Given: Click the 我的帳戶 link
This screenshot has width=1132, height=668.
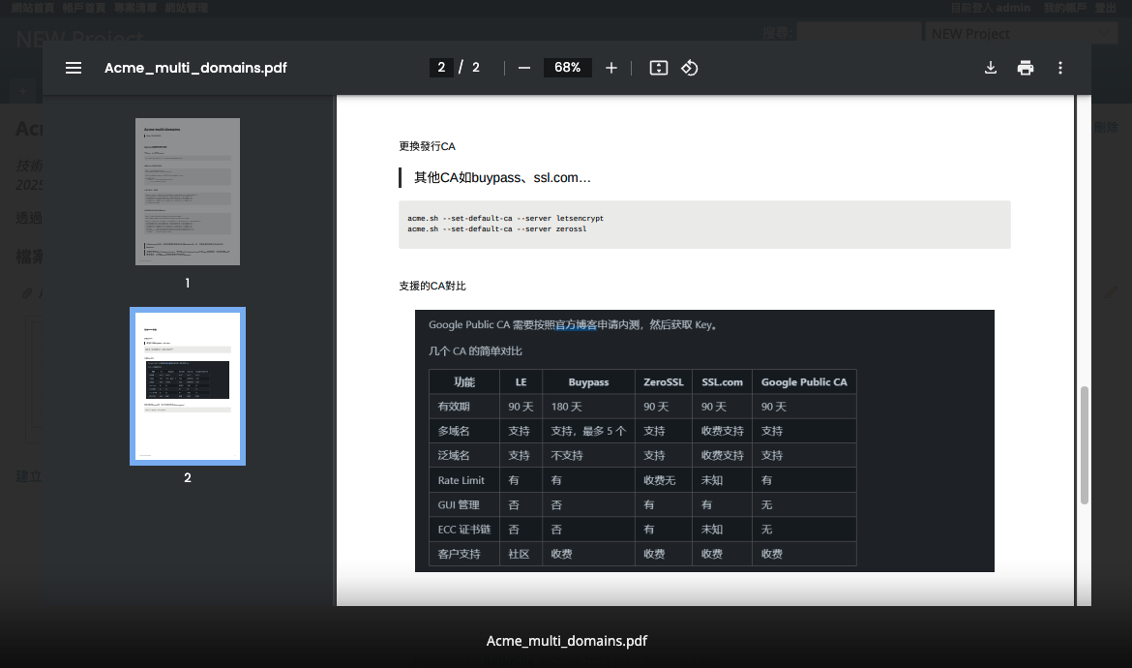Looking at the screenshot, I should 1064,8.
